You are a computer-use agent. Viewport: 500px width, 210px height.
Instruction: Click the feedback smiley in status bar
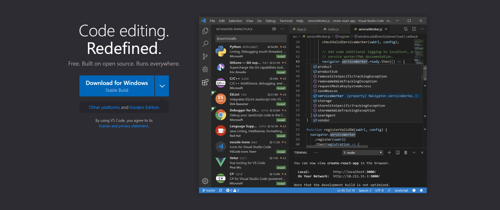(x=414, y=191)
